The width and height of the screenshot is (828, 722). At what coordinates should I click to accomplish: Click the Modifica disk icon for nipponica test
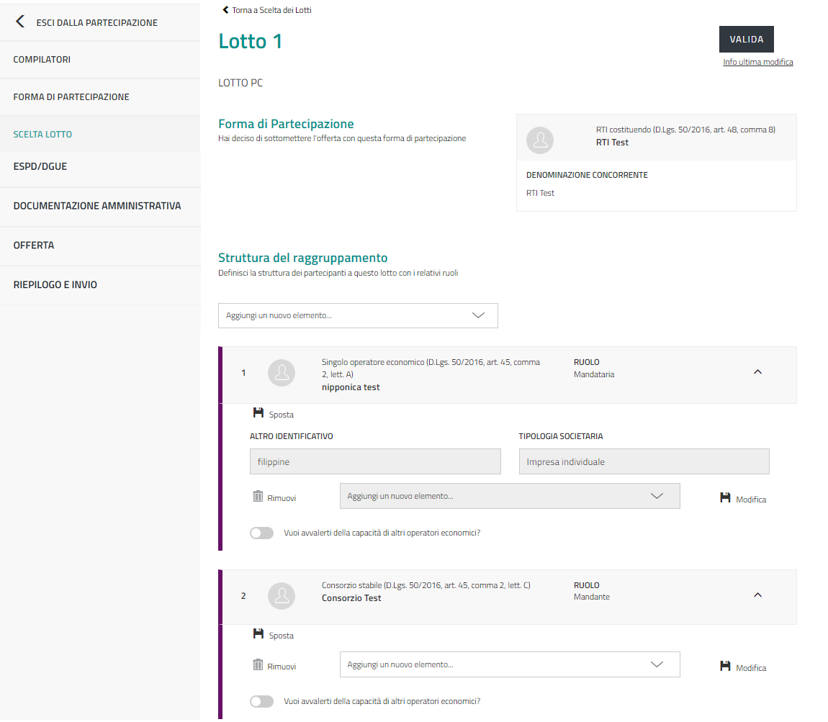(725, 498)
